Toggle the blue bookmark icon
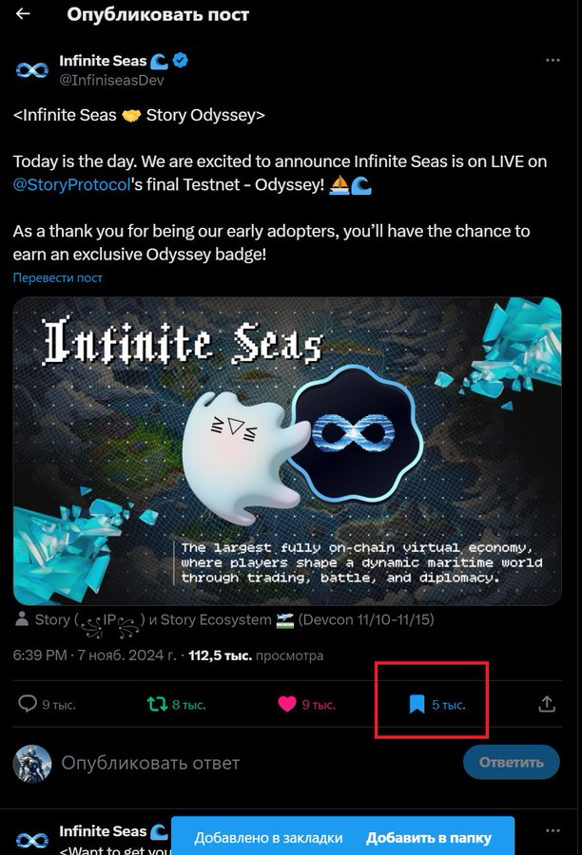The height and width of the screenshot is (855, 582). tap(417, 704)
